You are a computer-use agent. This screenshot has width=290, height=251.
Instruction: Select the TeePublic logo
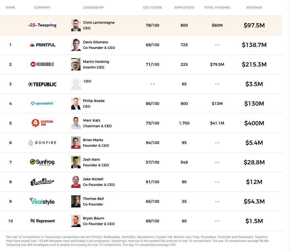[42, 84]
